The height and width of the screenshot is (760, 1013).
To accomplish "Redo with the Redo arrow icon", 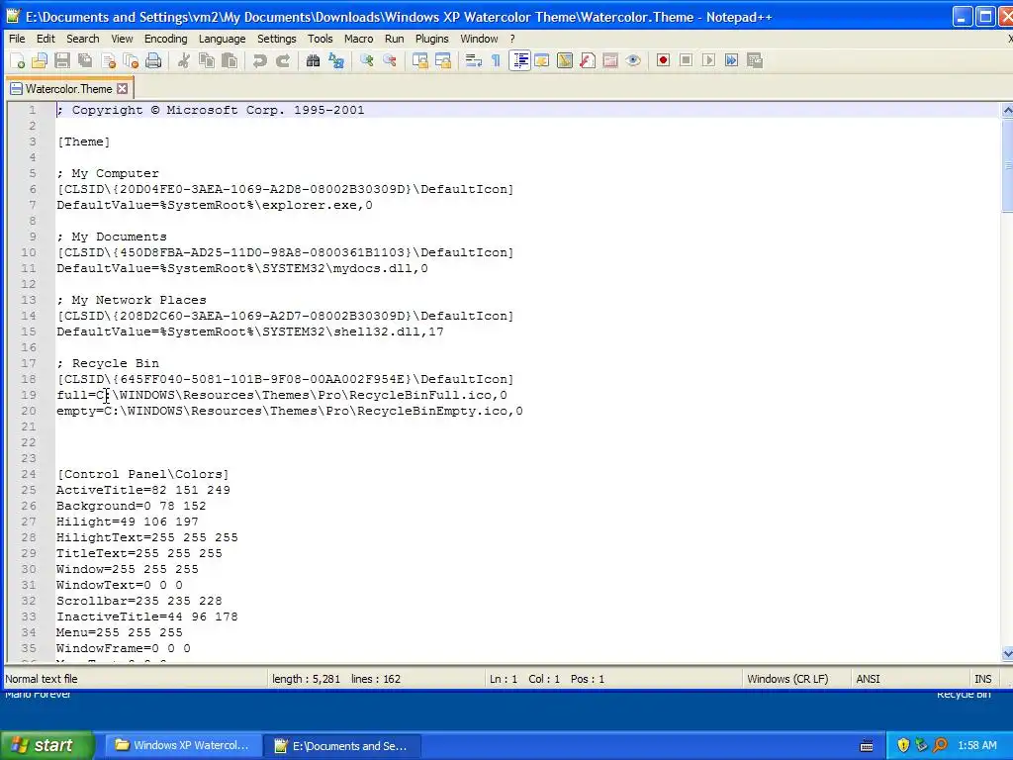I will pyautogui.click(x=282, y=60).
